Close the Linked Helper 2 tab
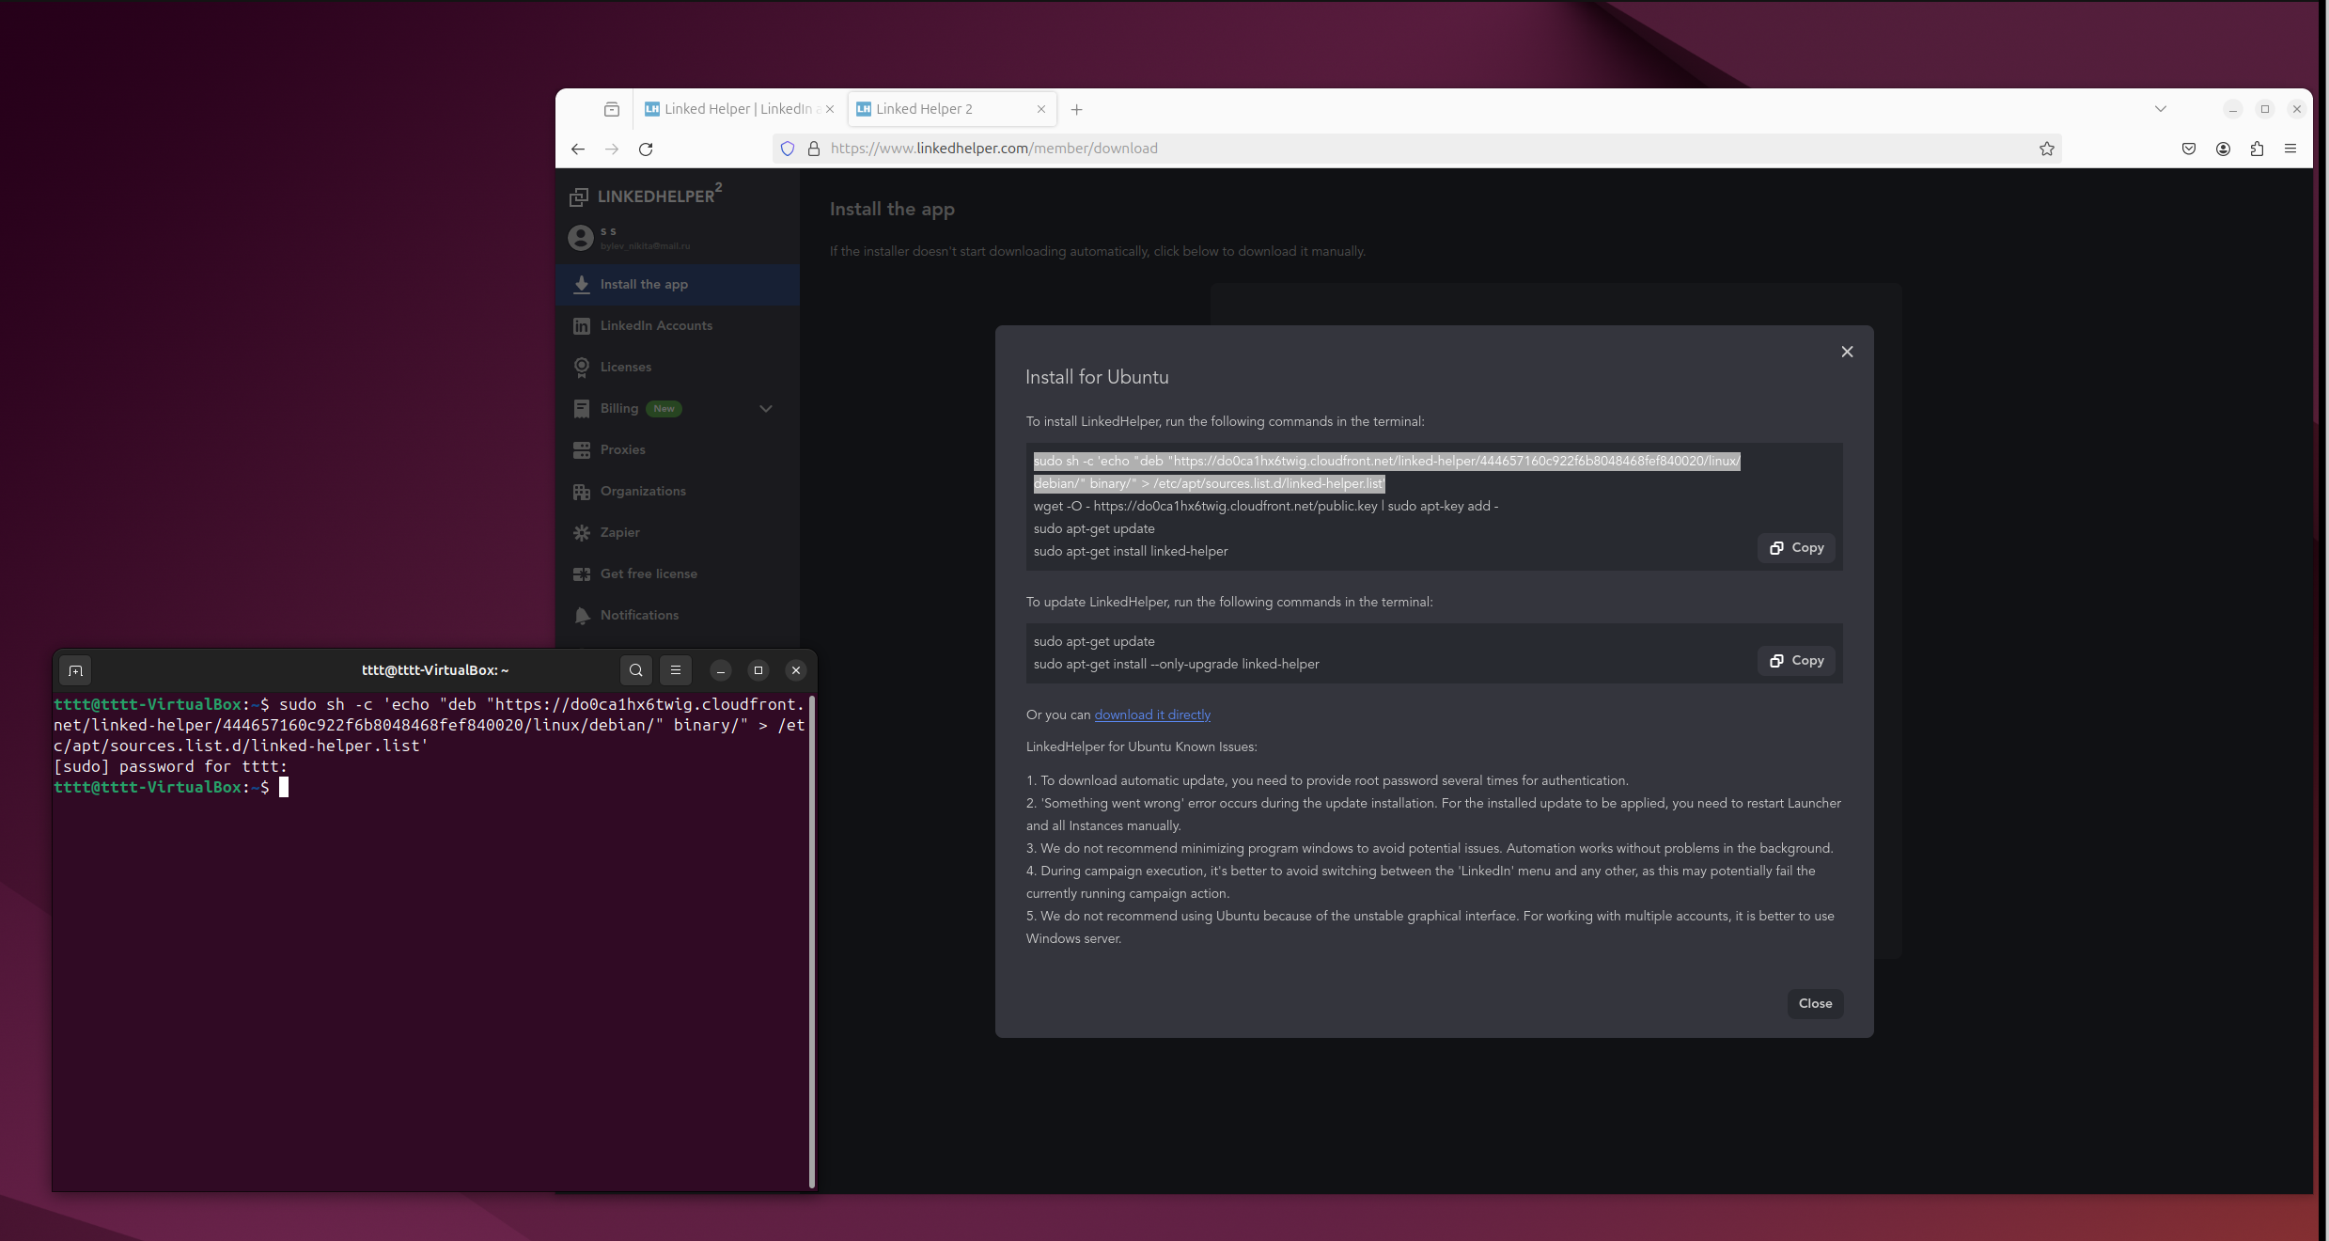The height and width of the screenshot is (1241, 2329). tap(1041, 109)
